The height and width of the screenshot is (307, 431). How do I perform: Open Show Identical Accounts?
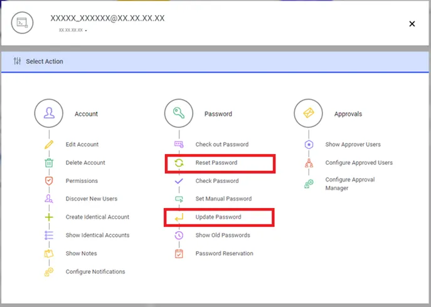(x=97, y=235)
